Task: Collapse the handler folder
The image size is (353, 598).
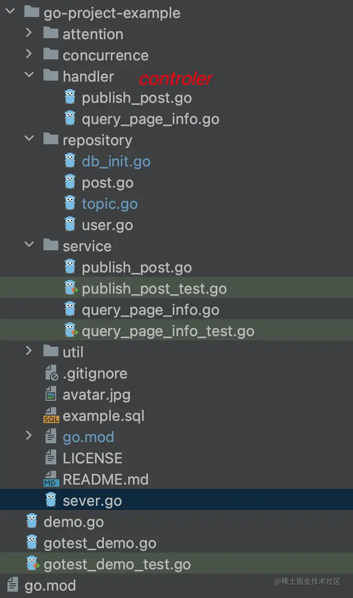Action: (x=29, y=76)
